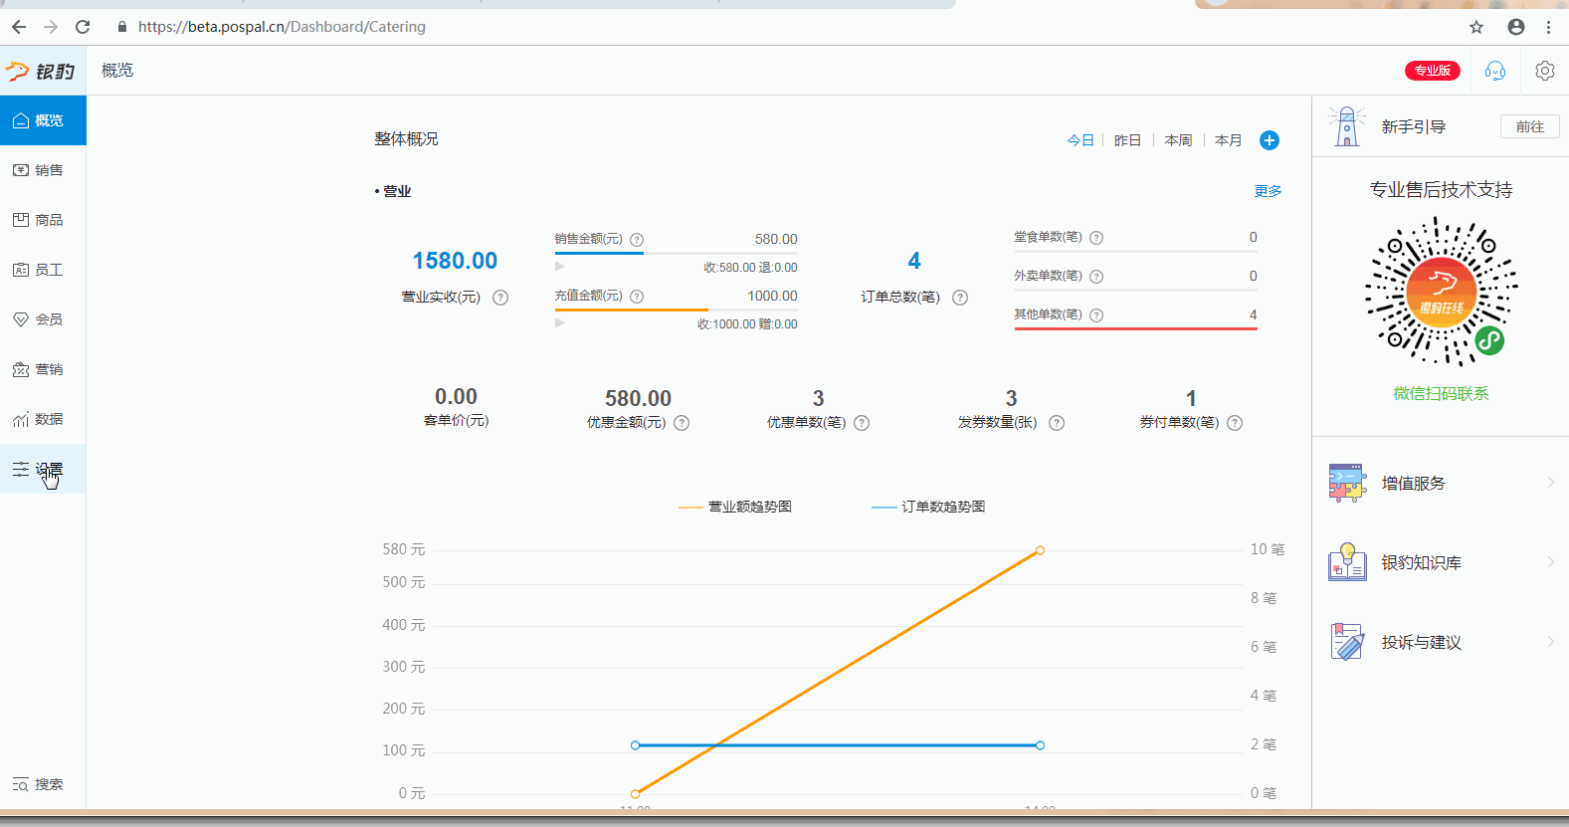Screen dimensions: 1569x827
Task: Select the 本月 date filter
Action: tap(1229, 140)
